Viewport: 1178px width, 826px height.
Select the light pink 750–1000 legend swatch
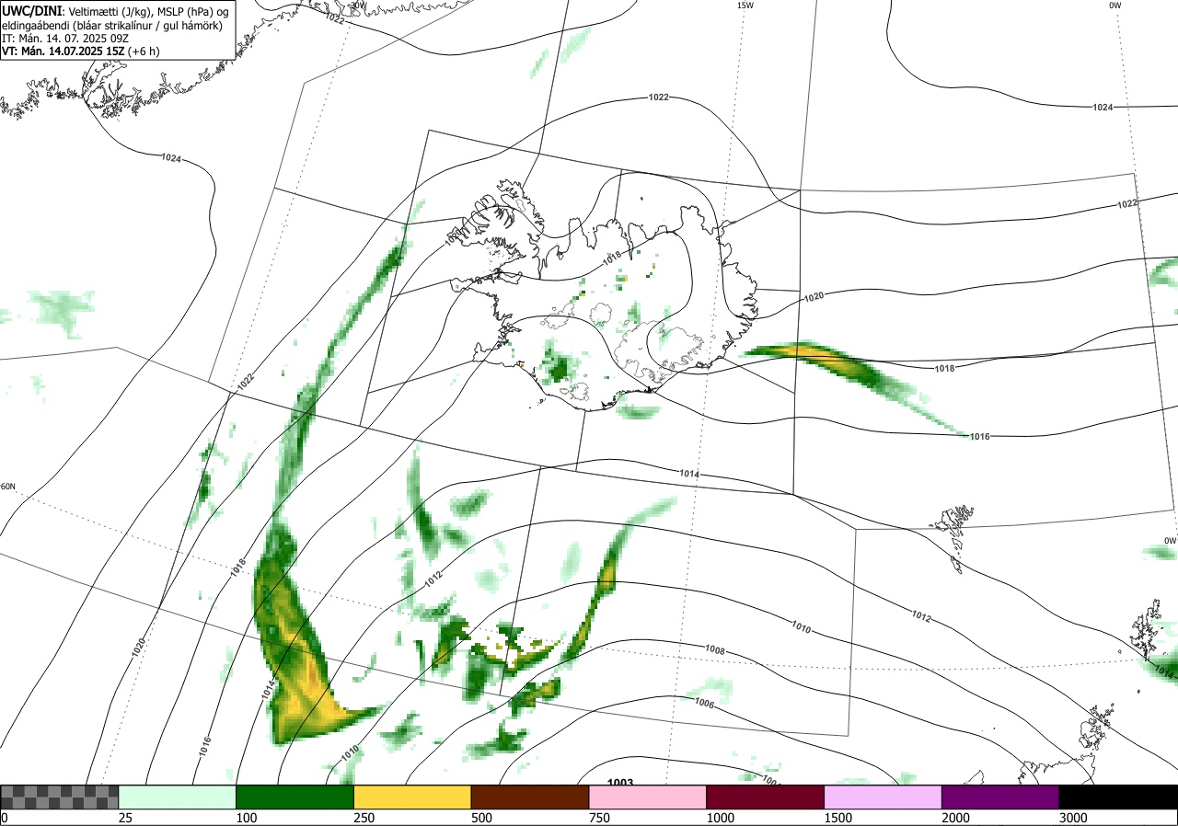click(x=648, y=797)
